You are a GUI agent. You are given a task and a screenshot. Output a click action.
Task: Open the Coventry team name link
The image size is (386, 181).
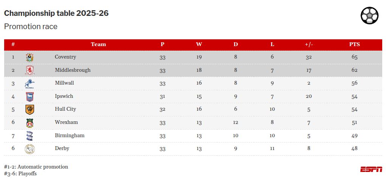pyautogui.click(x=65, y=57)
